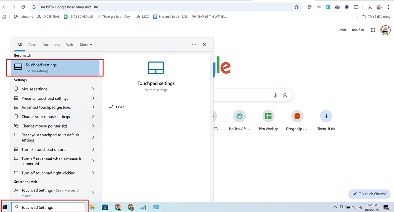
Task: Open the clock showing 1:02 PM
Action: [x=372, y=207]
